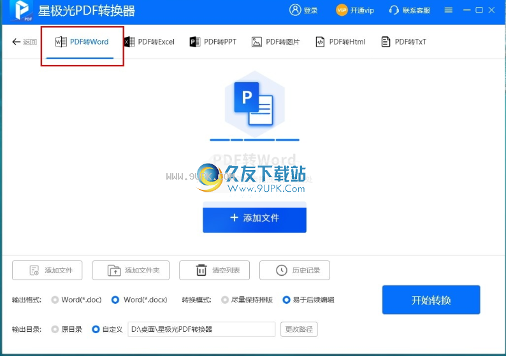Click the PowerPoint icon in tab bar

point(195,42)
